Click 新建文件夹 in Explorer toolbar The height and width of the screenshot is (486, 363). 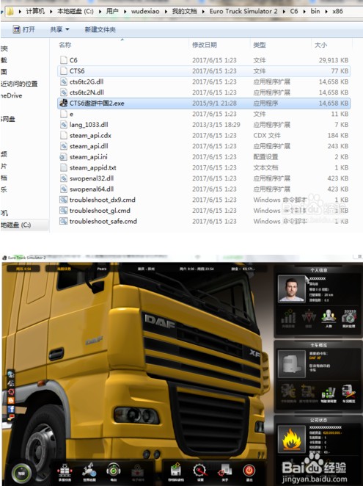click(x=100, y=29)
